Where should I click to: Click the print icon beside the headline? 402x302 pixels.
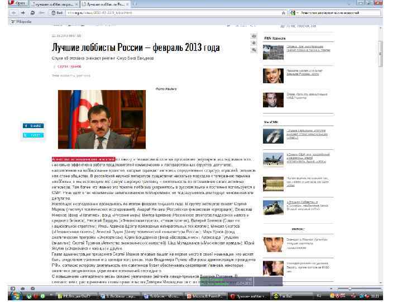254,36
